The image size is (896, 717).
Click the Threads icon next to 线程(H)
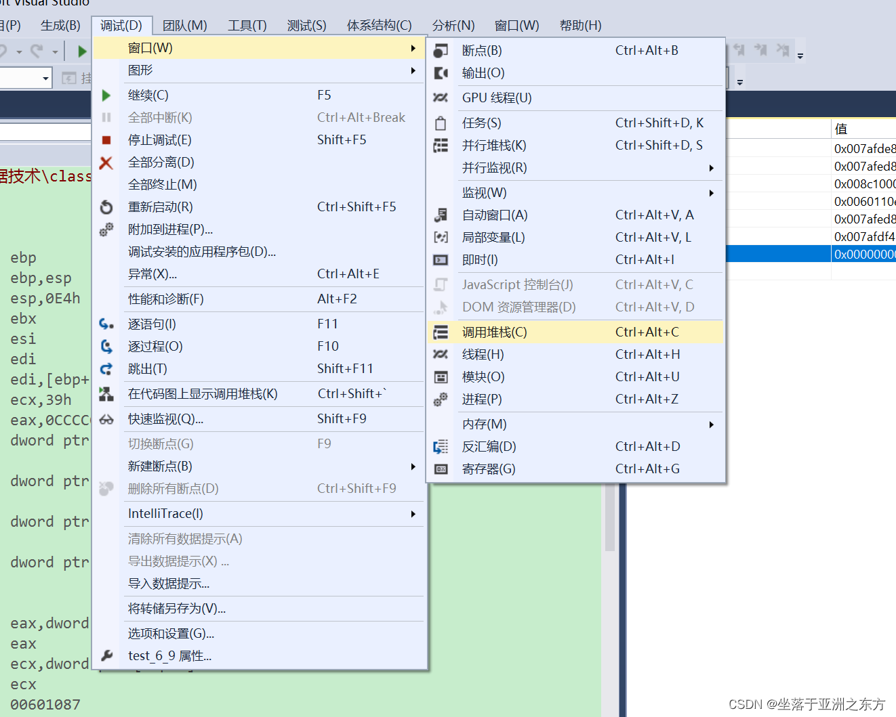click(441, 355)
